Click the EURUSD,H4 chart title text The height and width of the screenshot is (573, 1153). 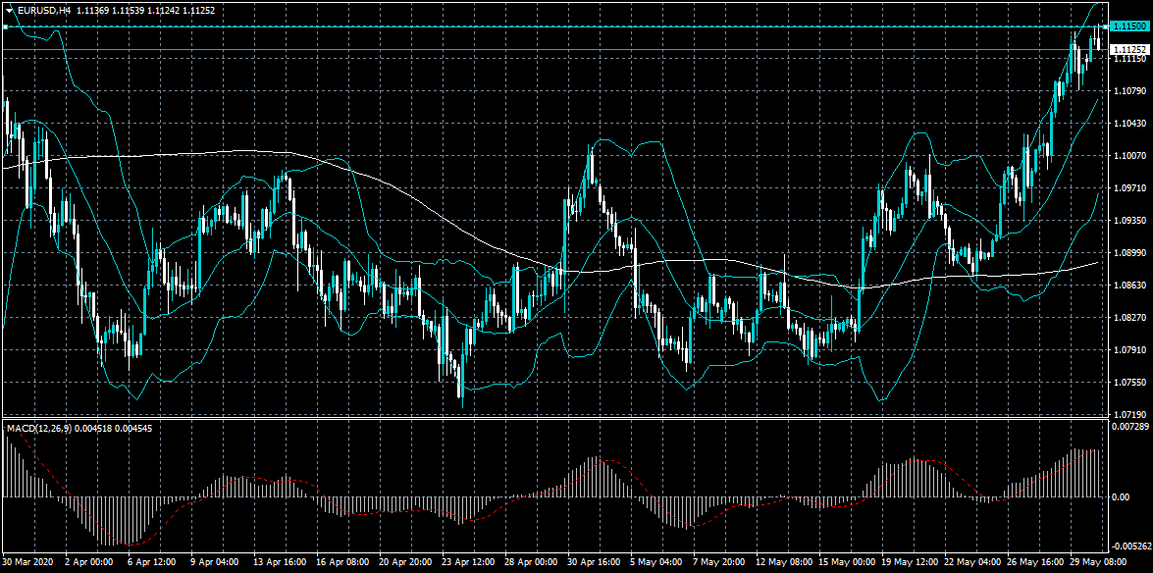45,9
